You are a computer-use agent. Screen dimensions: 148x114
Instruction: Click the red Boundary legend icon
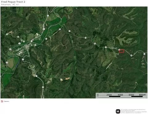(x=2, y=101)
